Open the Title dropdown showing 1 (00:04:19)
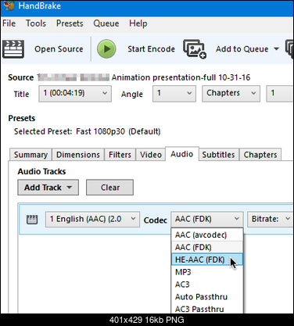The width and height of the screenshot is (294, 326). tap(75, 93)
